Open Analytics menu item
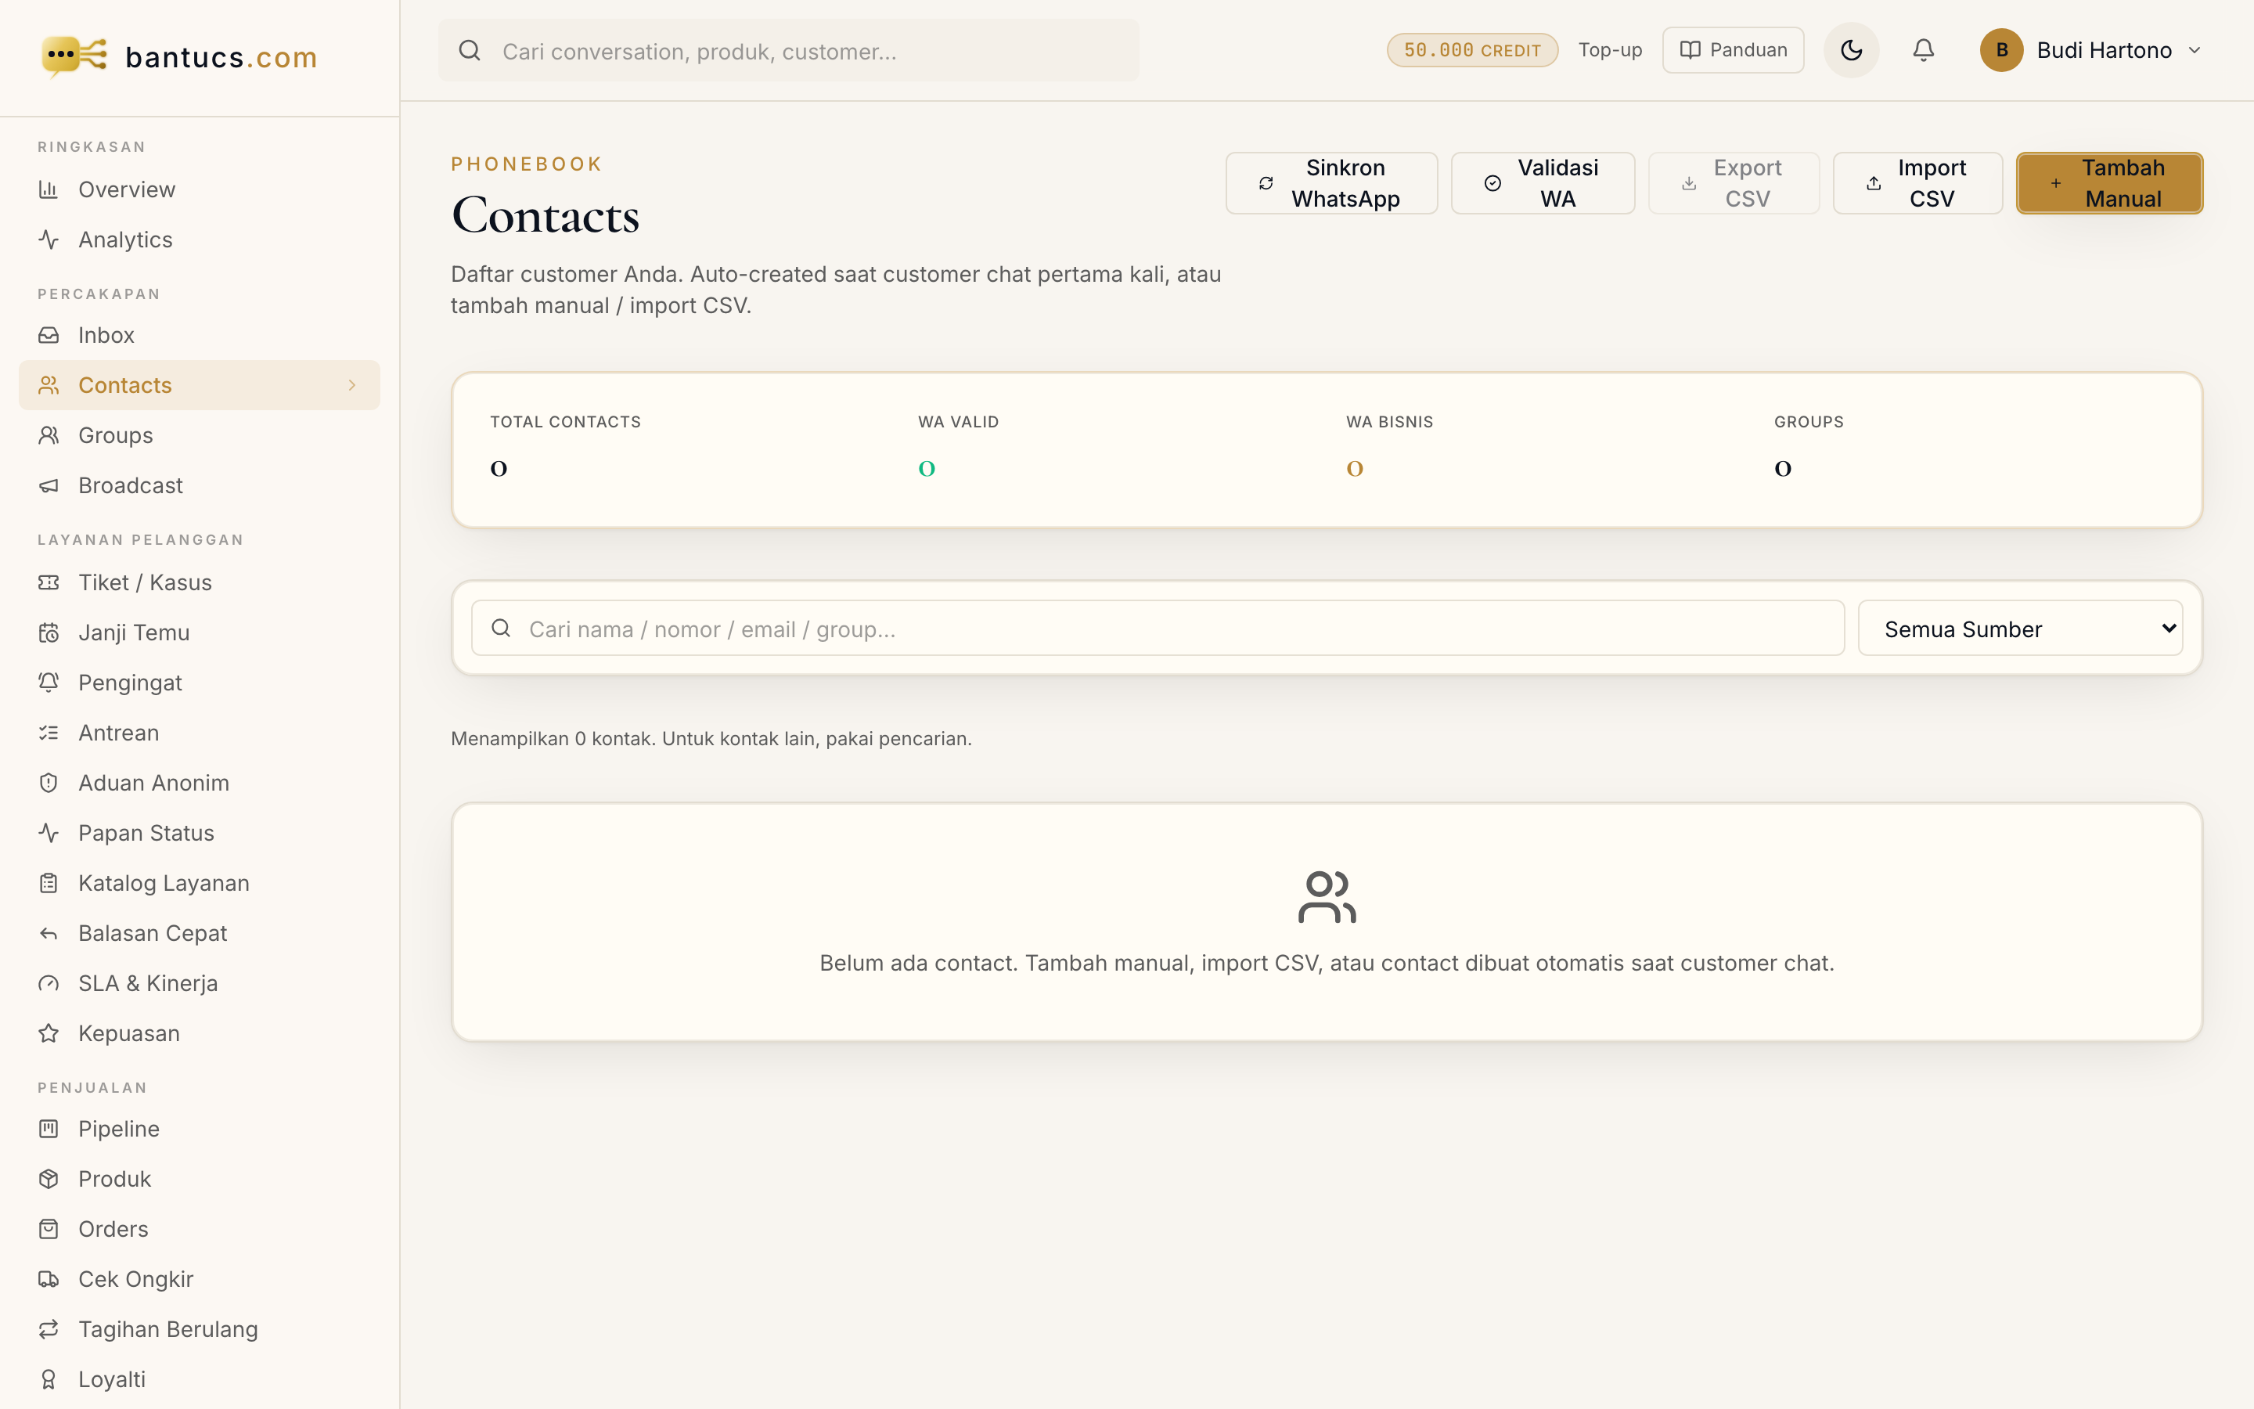 pyautogui.click(x=200, y=240)
